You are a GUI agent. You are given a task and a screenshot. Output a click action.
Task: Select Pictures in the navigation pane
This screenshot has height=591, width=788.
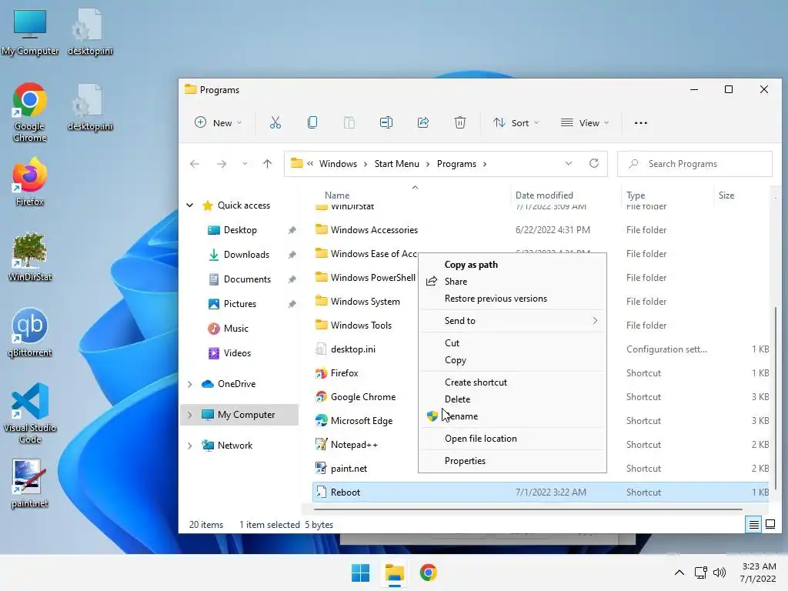point(242,304)
